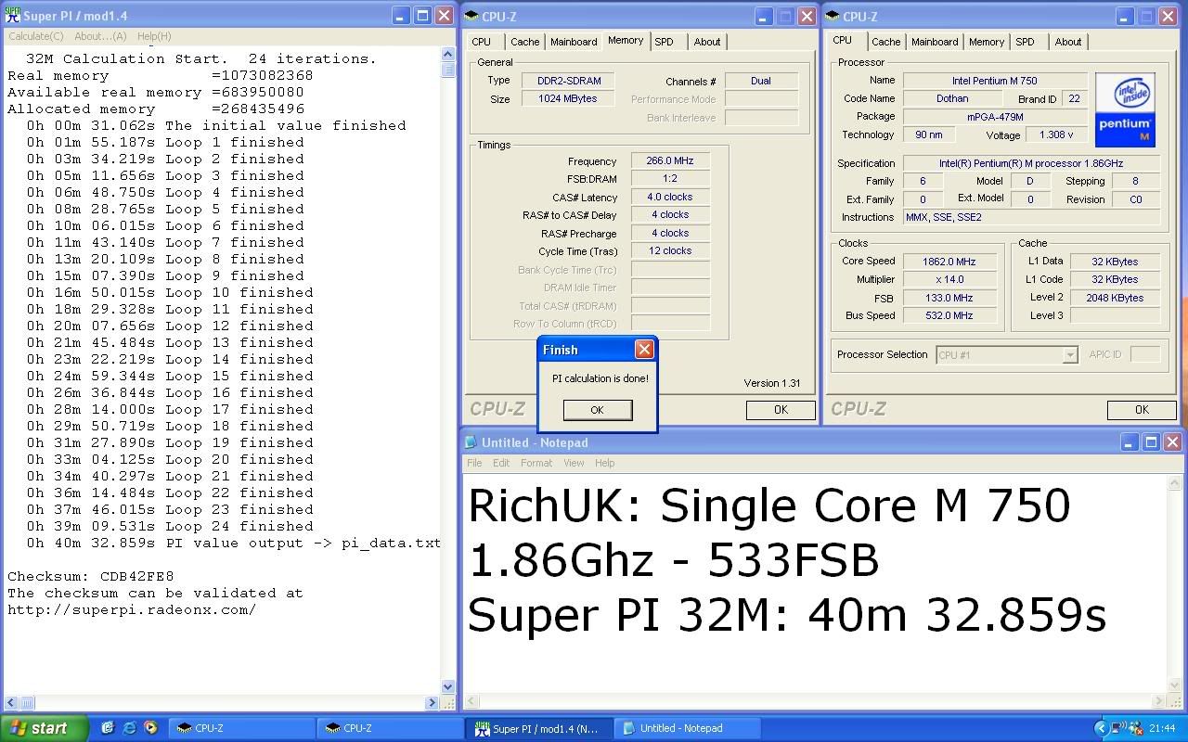Click memory CPU-Z title bar chip icon
The image size is (1188, 742).
click(471, 16)
